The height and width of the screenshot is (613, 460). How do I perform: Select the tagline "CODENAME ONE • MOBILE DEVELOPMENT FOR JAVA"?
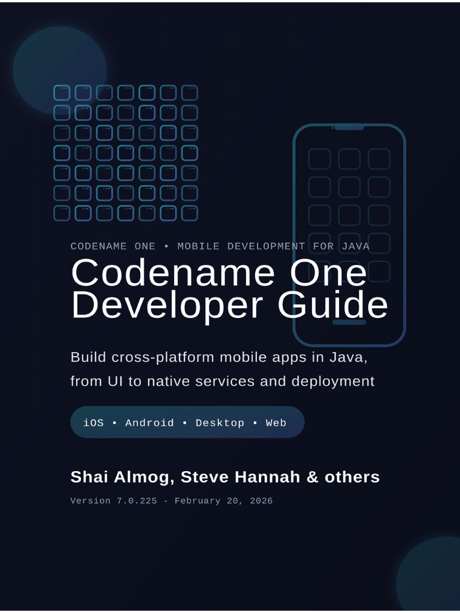pos(220,246)
